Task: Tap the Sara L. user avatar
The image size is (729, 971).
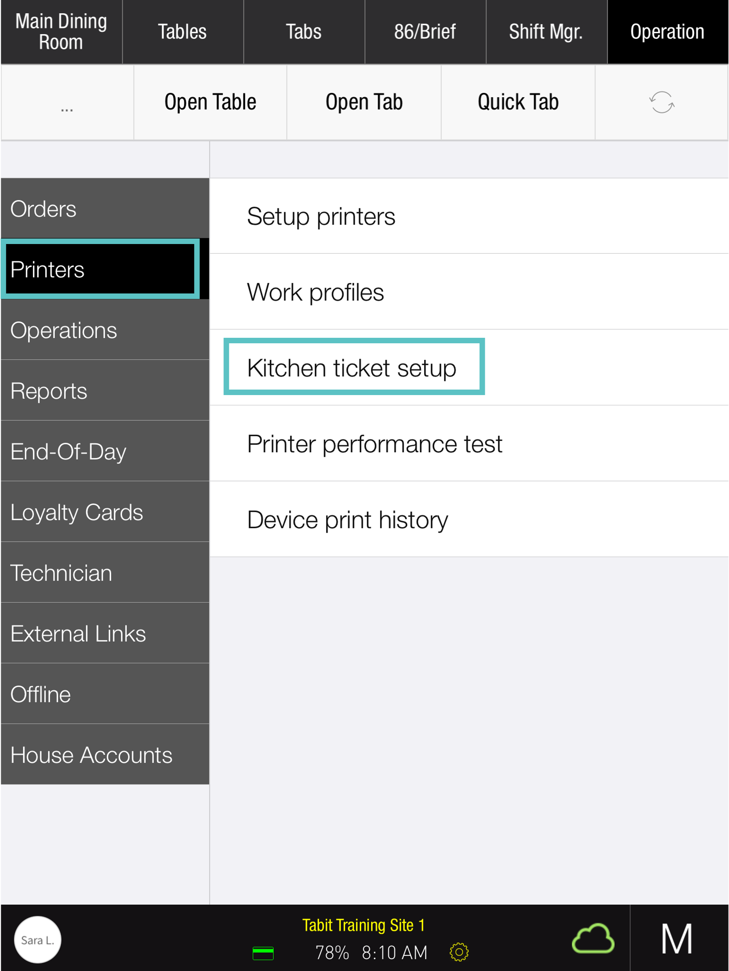Action: pyautogui.click(x=38, y=939)
